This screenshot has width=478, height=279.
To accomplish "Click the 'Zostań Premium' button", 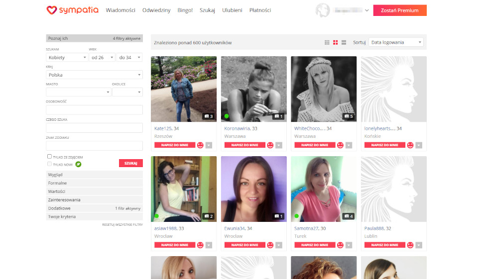I will [x=399, y=10].
